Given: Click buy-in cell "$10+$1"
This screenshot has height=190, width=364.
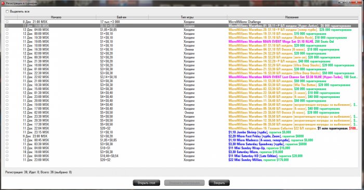Looking at the screenshot, I should (105, 148).
